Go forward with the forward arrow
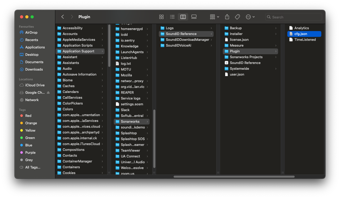Image resolution: width=340 pixels, height=198 pixels. (x=72, y=17)
